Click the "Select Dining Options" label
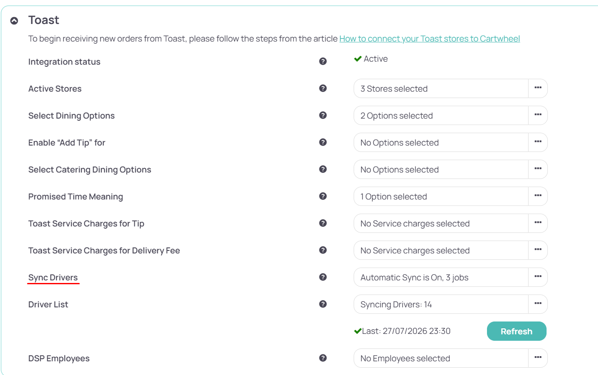This screenshot has height=375, width=598. click(72, 116)
